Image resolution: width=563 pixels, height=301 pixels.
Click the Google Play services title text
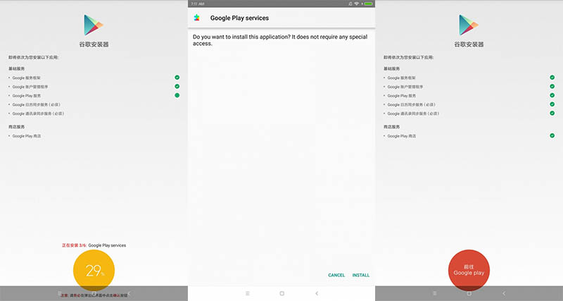[239, 18]
